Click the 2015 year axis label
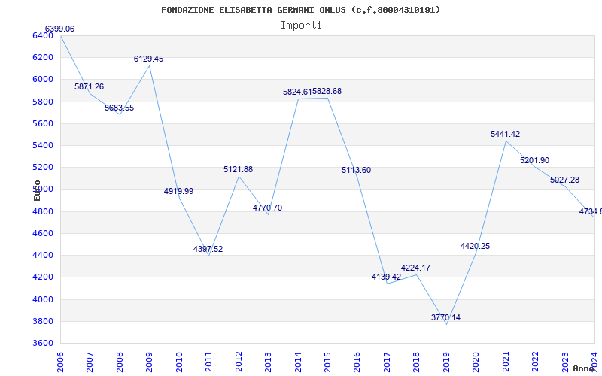 [x=327, y=362]
